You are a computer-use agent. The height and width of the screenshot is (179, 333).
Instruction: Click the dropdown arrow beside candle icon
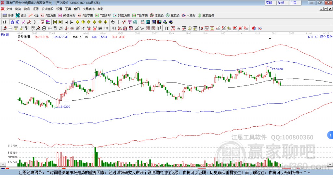click(x=38, y=22)
